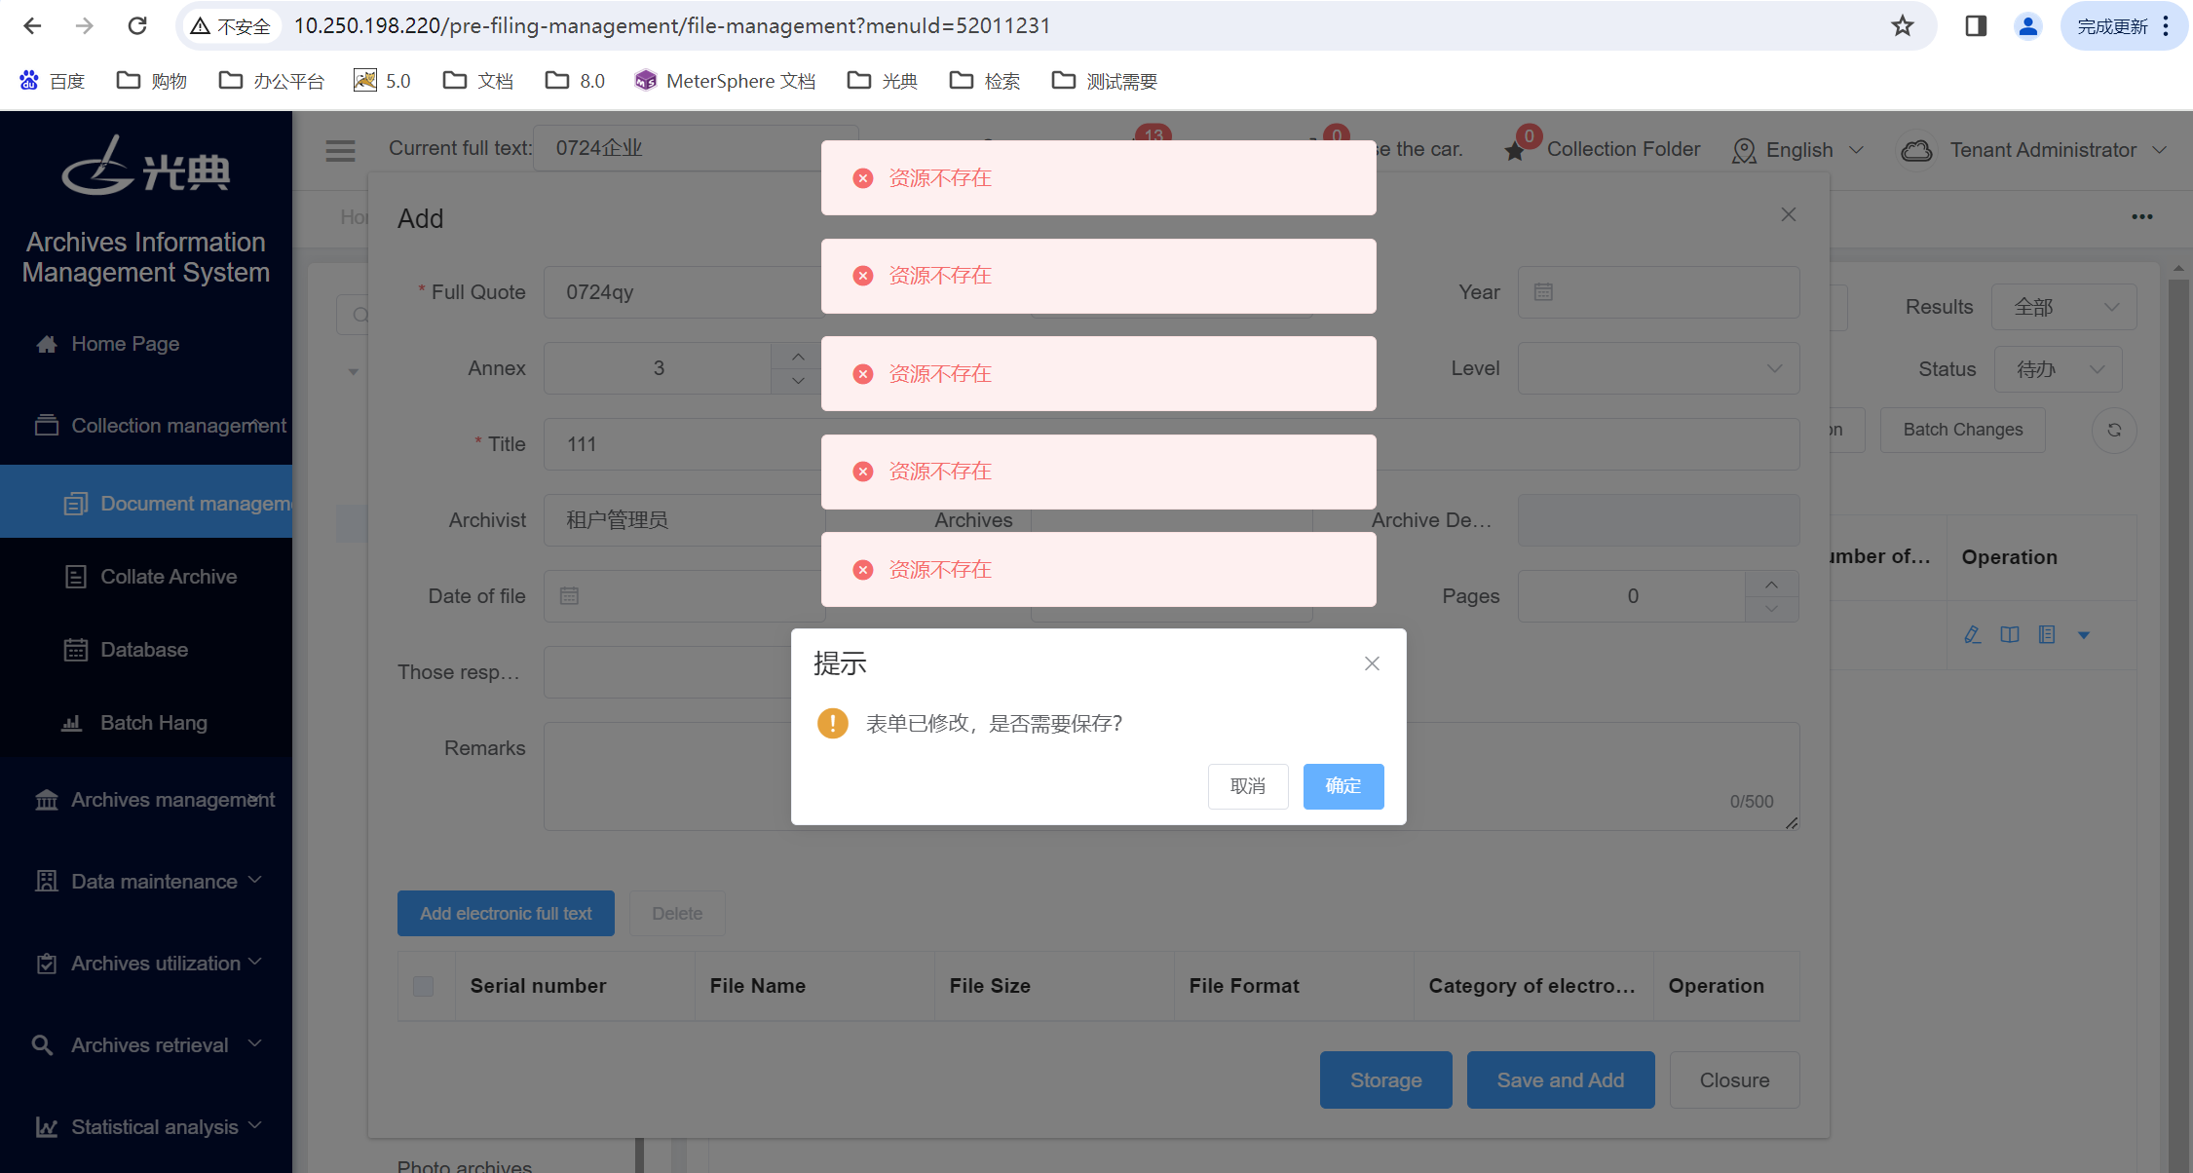Viewport: 2193px width, 1173px height.
Task: Toggle sidebar with hamburger menu icon
Action: (x=340, y=151)
